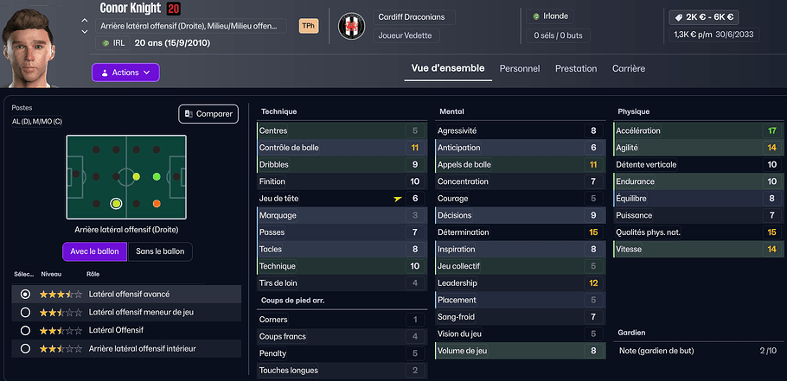The height and width of the screenshot is (381, 787).
Task: Click the yellow arrow next to Jeu de tête
Action: click(x=397, y=198)
